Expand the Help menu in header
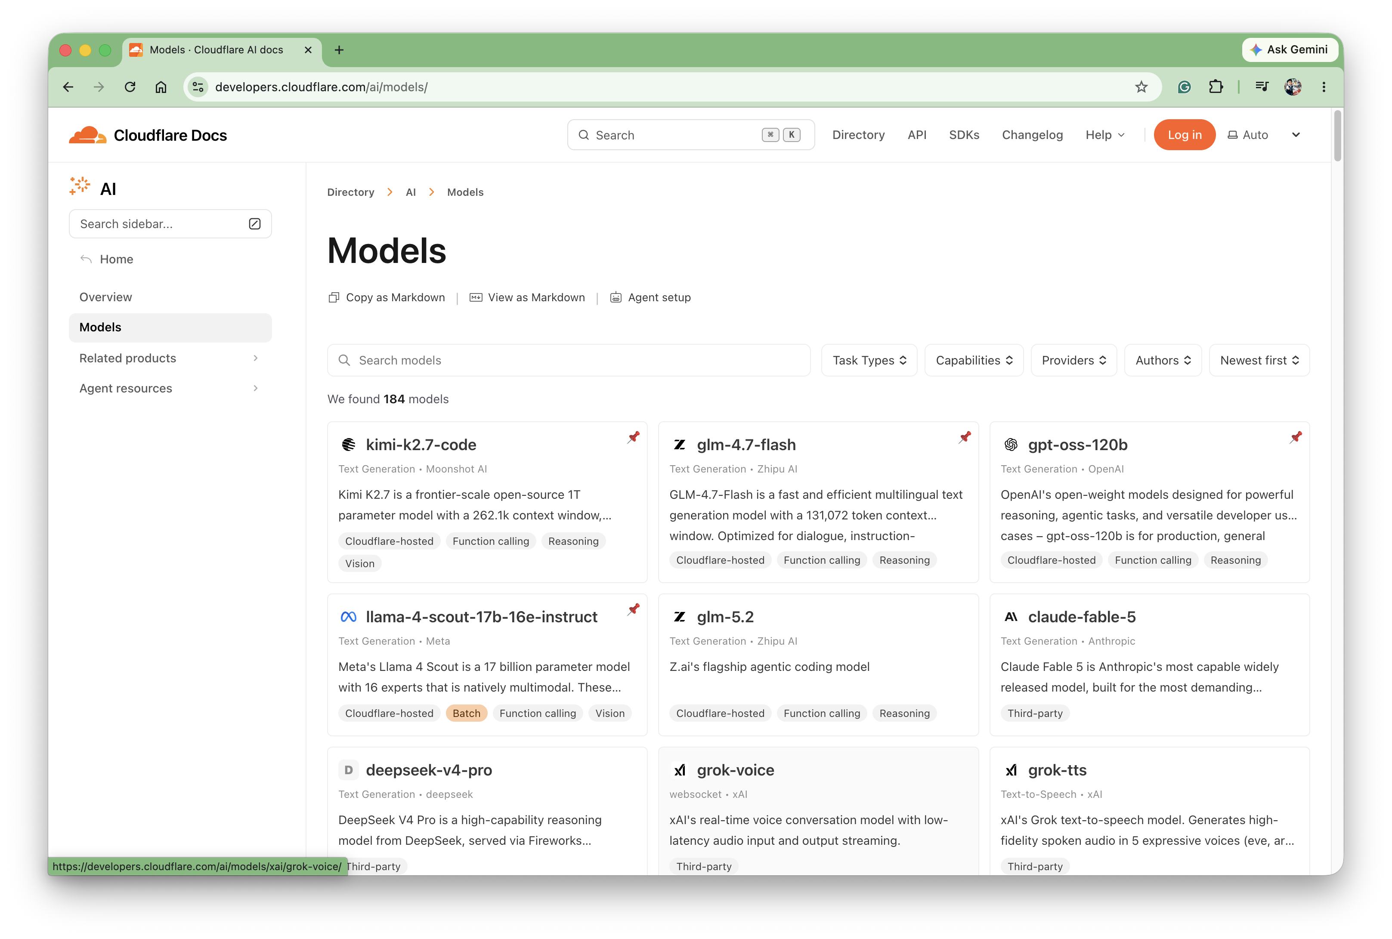The height and width of the screenshot is (939, 1392). tap(1105, 135)
